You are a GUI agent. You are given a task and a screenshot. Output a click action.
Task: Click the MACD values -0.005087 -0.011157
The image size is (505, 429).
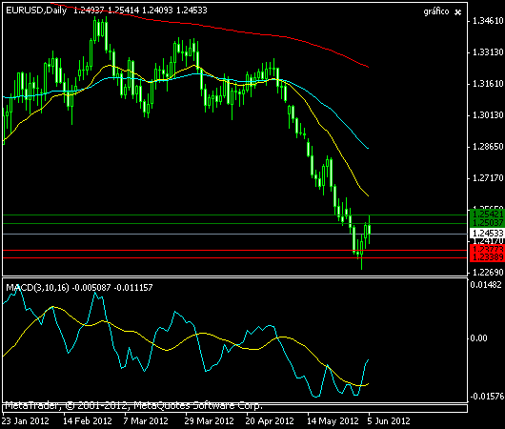(x=112, y=287)
